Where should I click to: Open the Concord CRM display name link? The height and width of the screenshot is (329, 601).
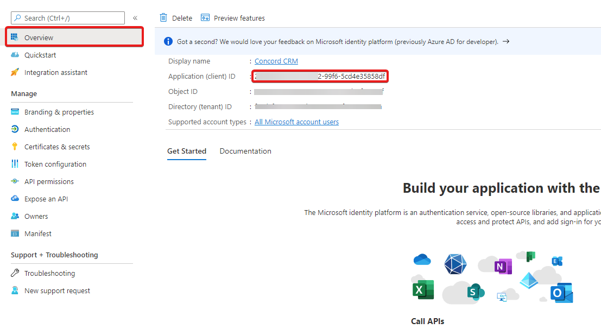276,61
